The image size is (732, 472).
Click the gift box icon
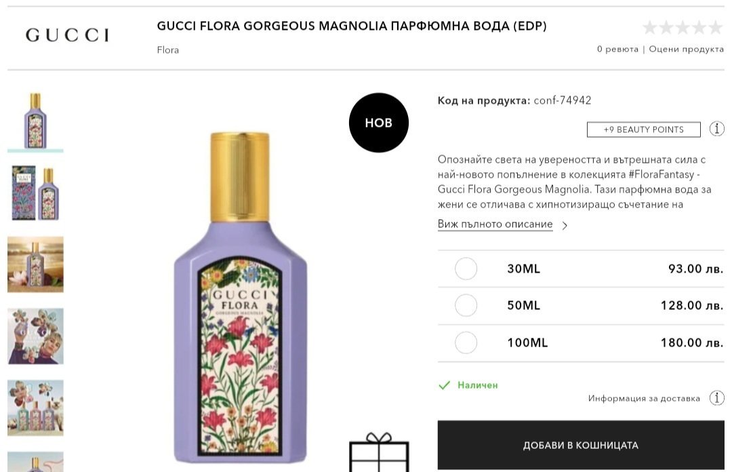pyautogui.click(x=379, y=450)
